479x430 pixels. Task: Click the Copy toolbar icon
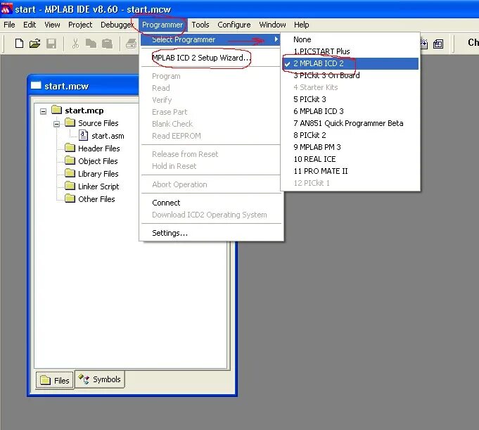point(91,44)
